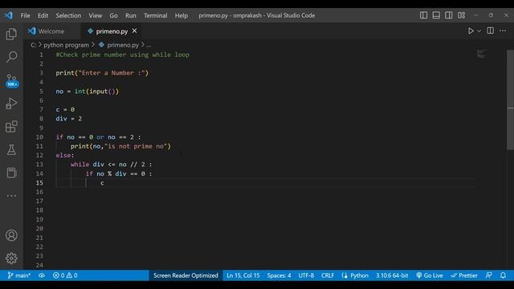Viewport: 514px width, 289px height.
Task: Click the comment '#Check prime number using while loop'
Action: coord(123,55)
